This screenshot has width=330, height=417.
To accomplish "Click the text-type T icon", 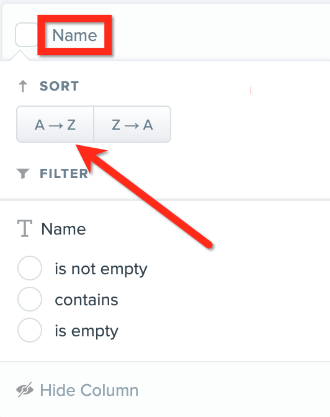I will [25, 228].
